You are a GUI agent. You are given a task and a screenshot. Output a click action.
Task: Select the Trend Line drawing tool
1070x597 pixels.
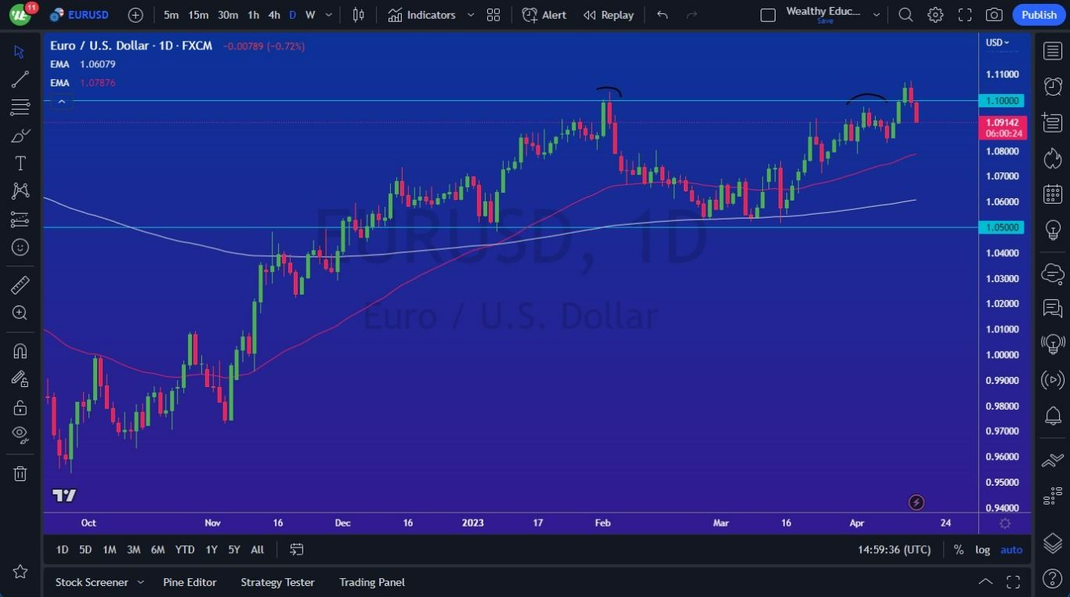click(20, 79)
